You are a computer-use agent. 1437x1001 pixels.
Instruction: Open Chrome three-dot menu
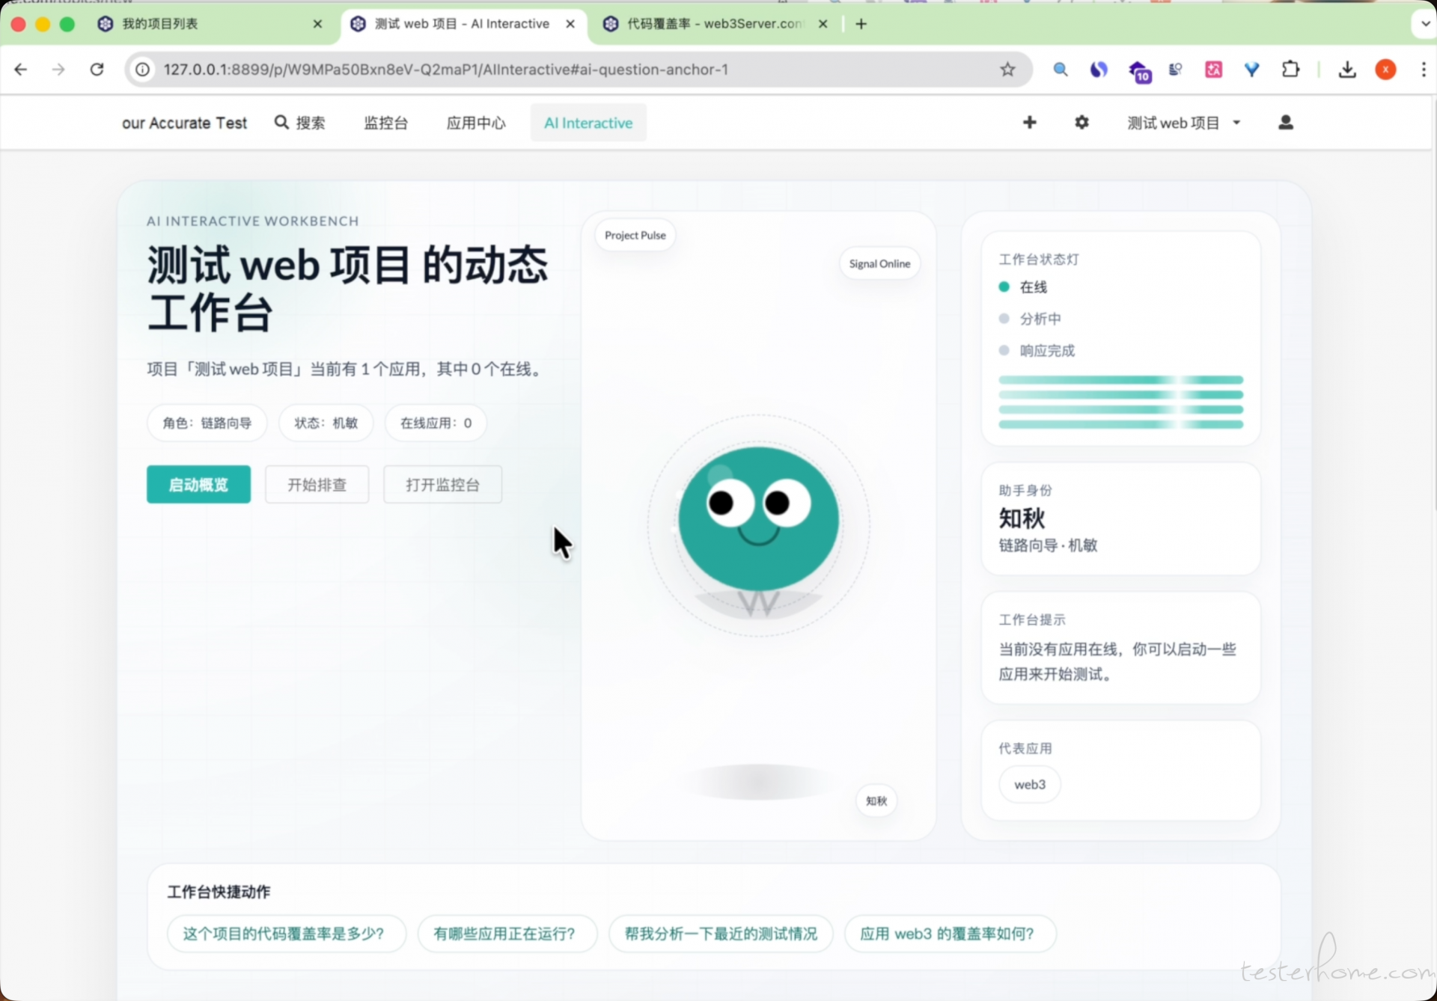pos(1423,70)
